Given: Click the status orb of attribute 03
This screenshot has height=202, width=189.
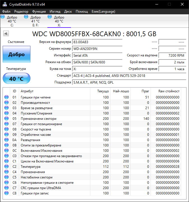Looking at the screenshot, I should coord(6,108).
